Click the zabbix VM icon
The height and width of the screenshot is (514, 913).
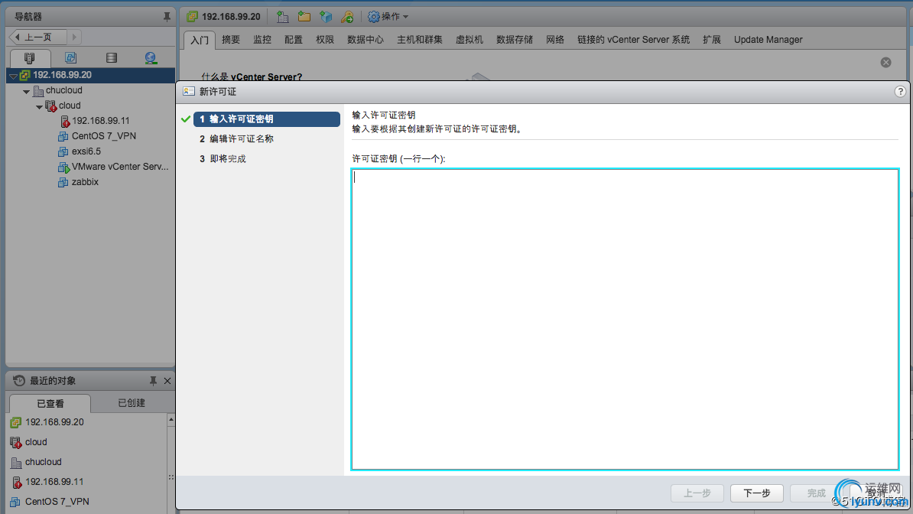point(63,182)
